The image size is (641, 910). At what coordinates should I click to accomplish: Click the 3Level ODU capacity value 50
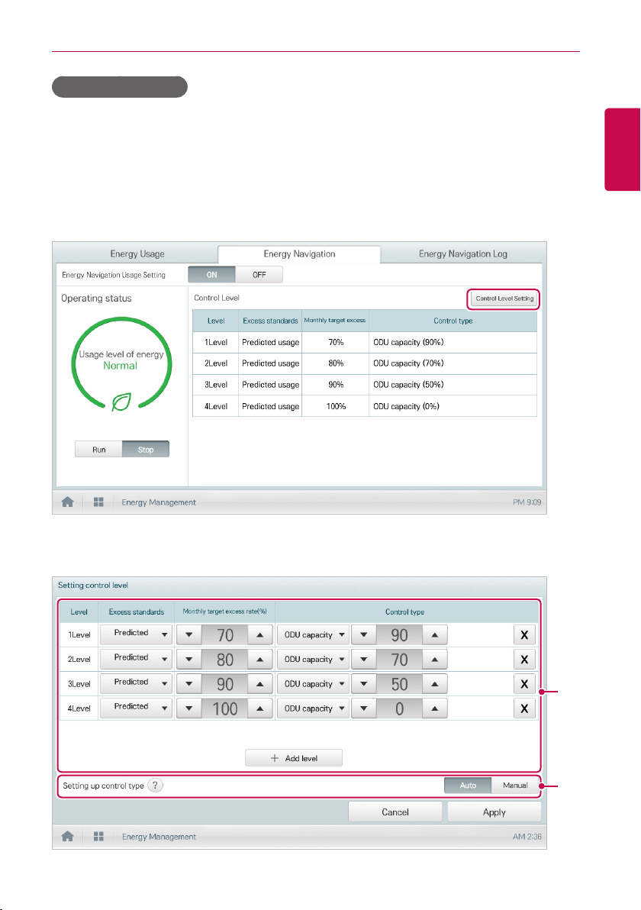[399, 684]
